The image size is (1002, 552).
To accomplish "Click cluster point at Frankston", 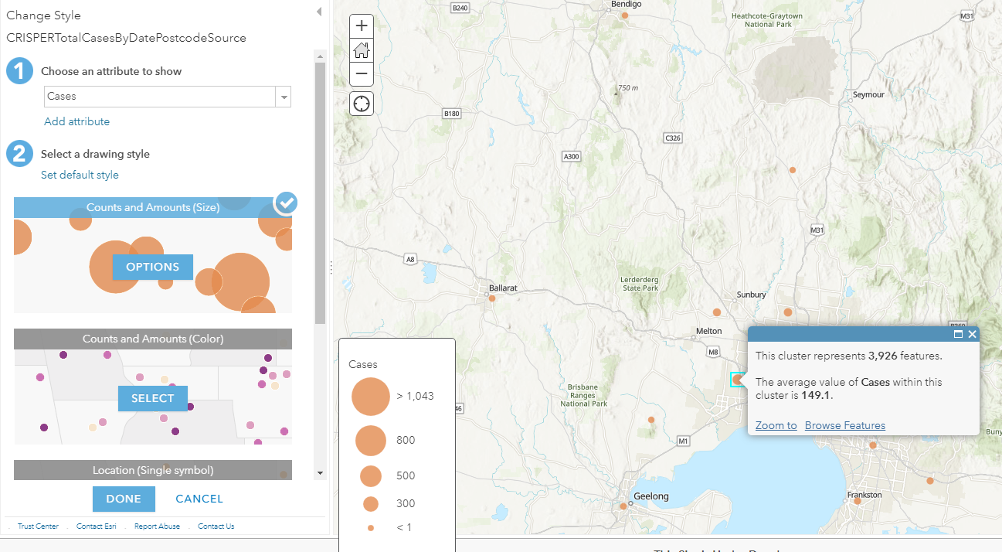I will tap(858, 501).
